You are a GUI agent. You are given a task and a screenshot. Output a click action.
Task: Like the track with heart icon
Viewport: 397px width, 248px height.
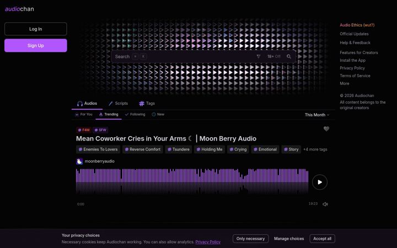click(x=326, y=129)
